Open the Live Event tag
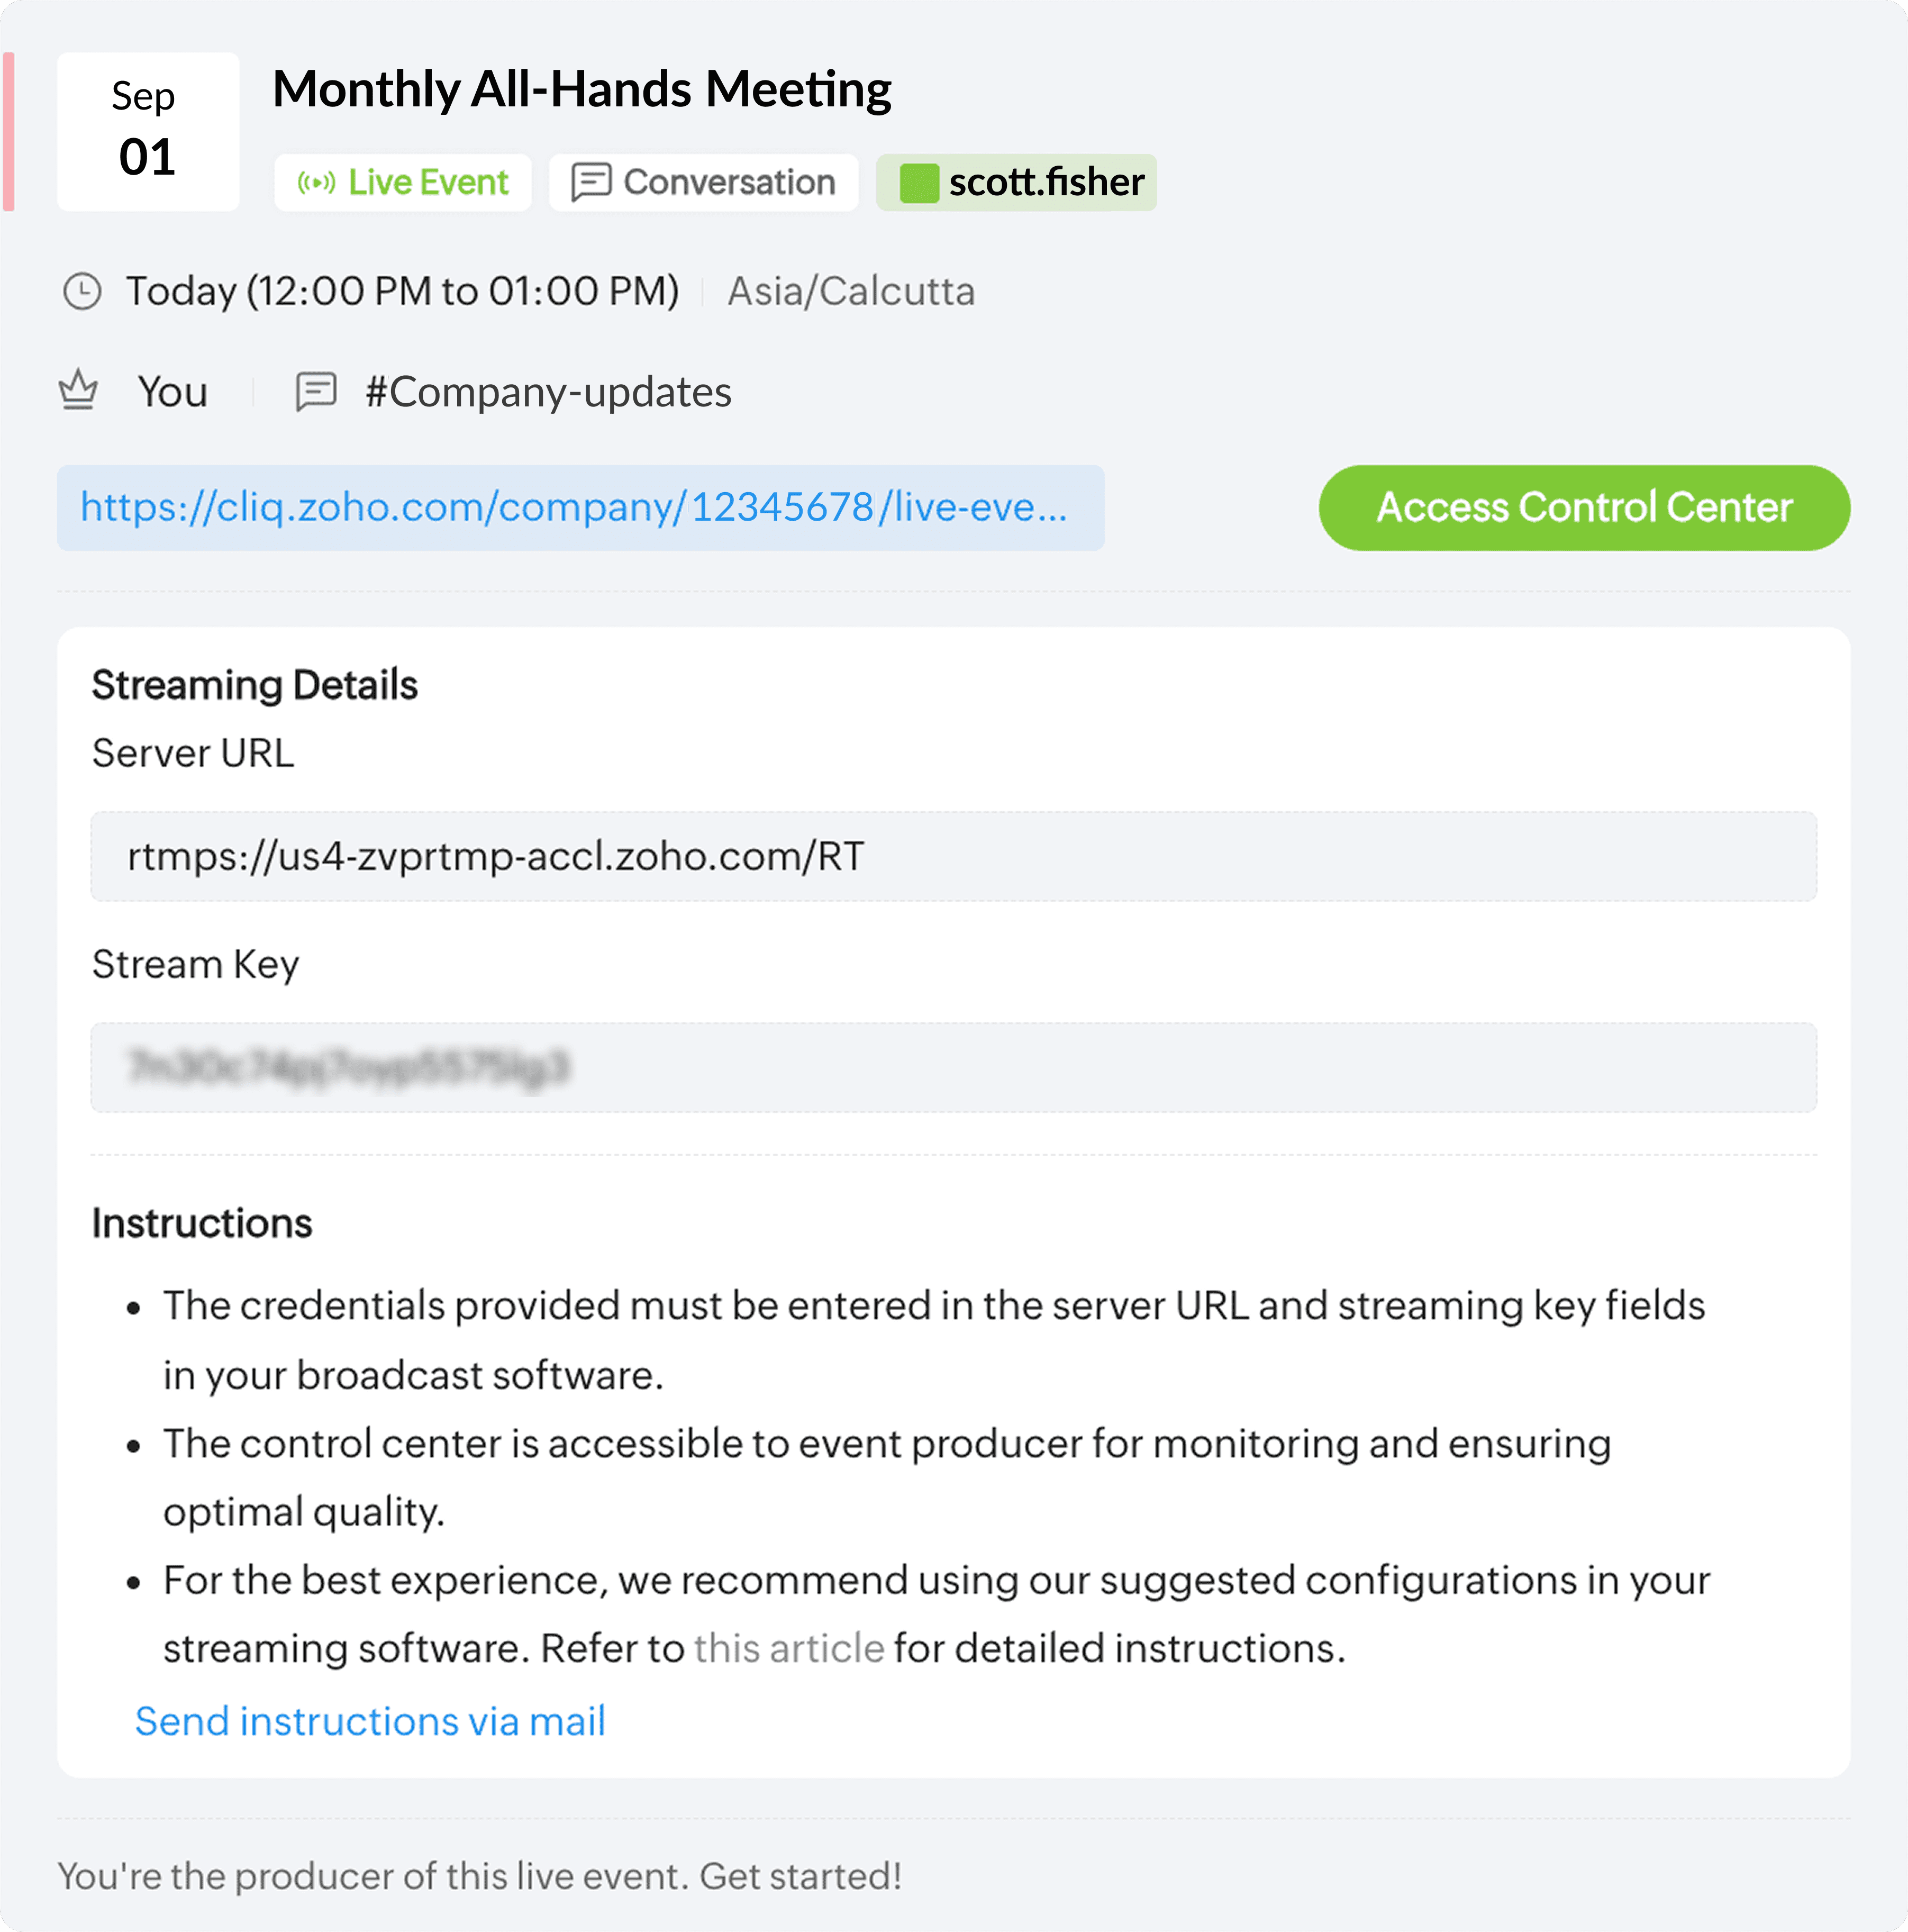This screenshot has height=1932, width=1908. [x=403, y=183]
